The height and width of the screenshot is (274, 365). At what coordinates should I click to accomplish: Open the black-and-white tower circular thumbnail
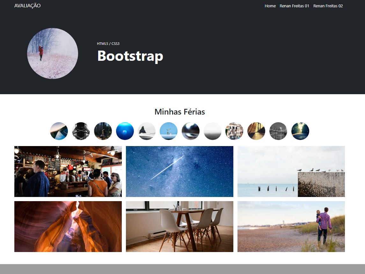(81, 131)
